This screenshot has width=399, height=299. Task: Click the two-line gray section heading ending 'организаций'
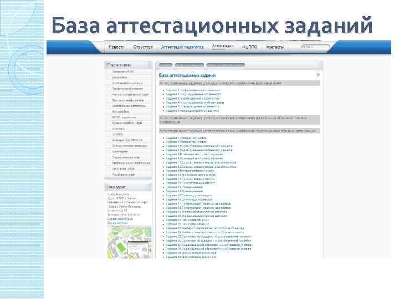[239, 120]
